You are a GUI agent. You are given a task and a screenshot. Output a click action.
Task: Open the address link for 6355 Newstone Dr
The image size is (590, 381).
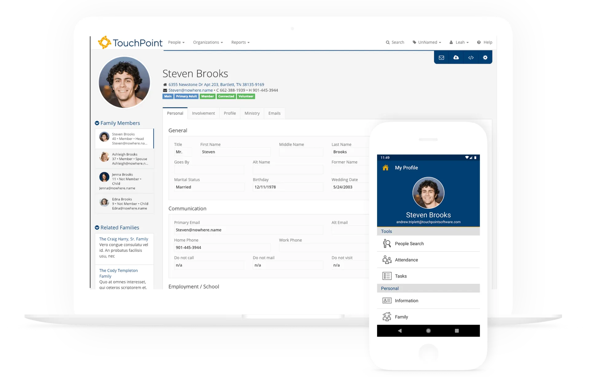[x=216, y=84]
